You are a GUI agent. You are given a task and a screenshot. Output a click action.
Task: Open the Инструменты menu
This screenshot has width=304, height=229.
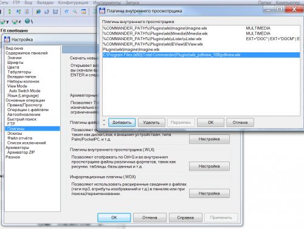[107, 2]
